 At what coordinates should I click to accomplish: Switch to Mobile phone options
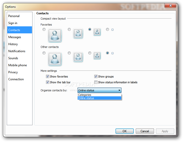pyautogui.click(x=19, y=65)
